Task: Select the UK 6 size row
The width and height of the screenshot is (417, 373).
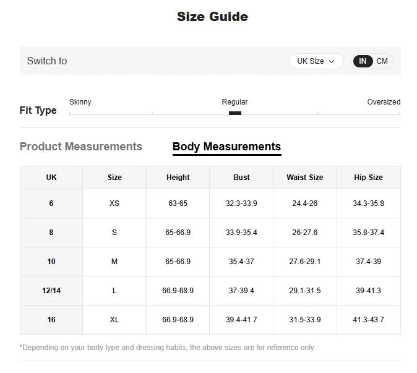Action: (x=51, y=204)
